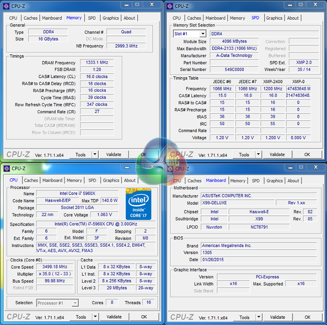Open Memory tab in bottom-left CPU window
The image size is (327, 325).
[74, 180]
